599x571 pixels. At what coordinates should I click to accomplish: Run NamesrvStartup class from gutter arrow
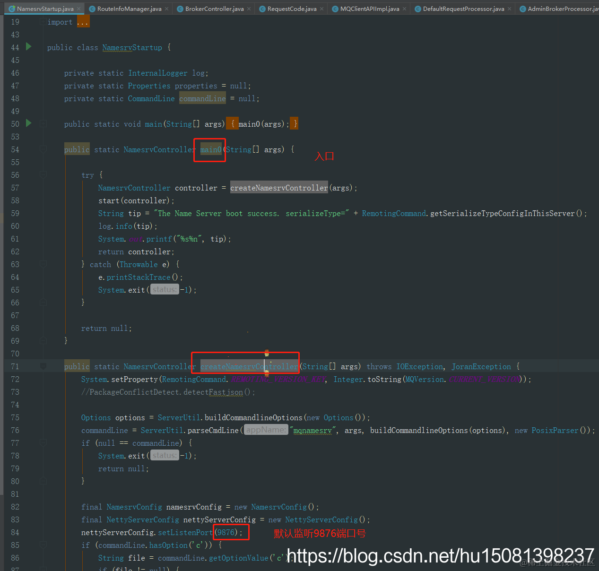[x=28, y=46]
